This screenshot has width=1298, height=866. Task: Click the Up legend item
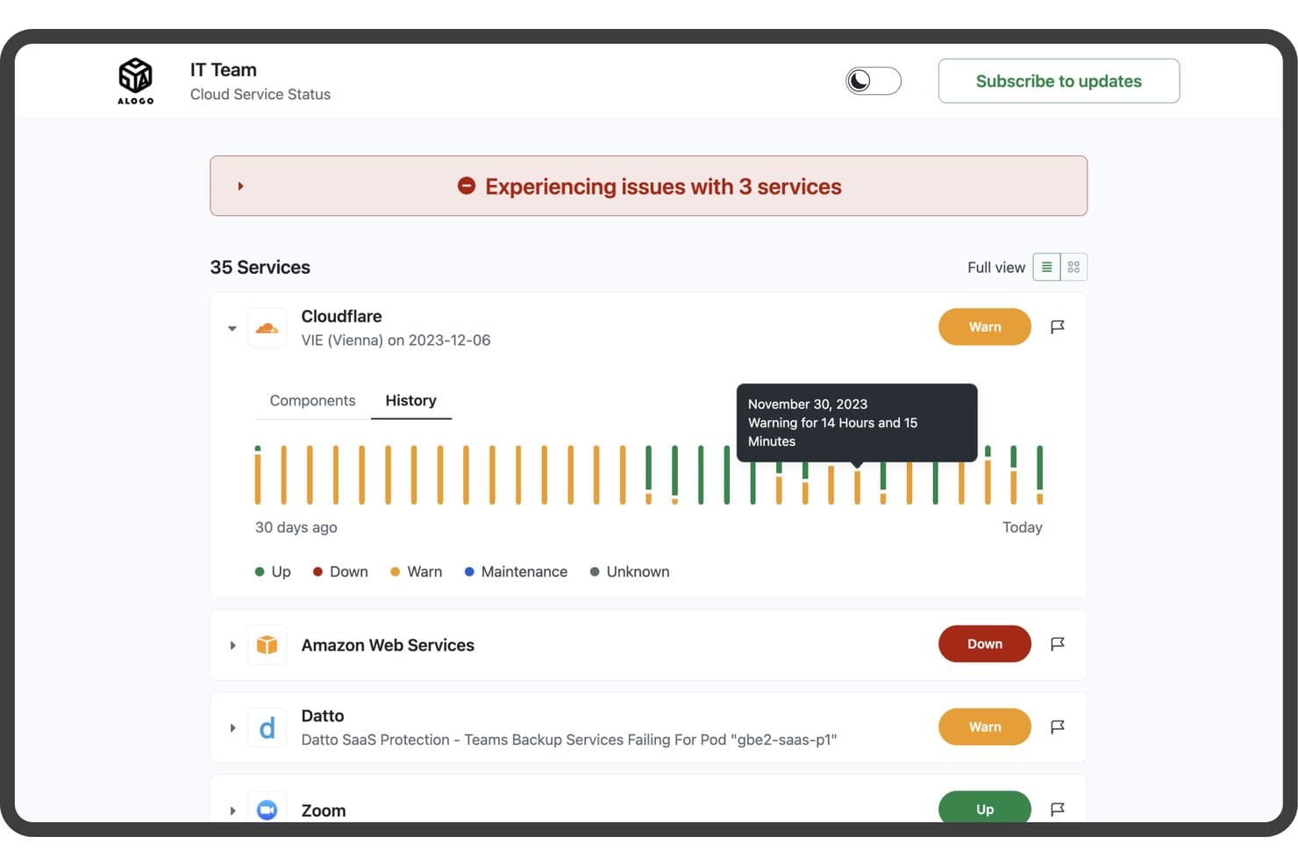coord(273,571)
